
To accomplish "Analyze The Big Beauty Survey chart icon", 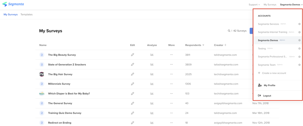I will coord(152,55).
